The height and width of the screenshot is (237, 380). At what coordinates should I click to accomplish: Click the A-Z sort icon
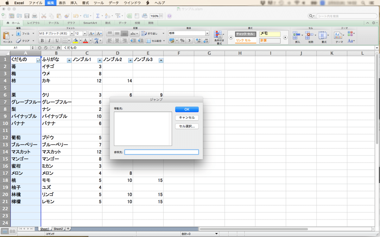point(107,16)
